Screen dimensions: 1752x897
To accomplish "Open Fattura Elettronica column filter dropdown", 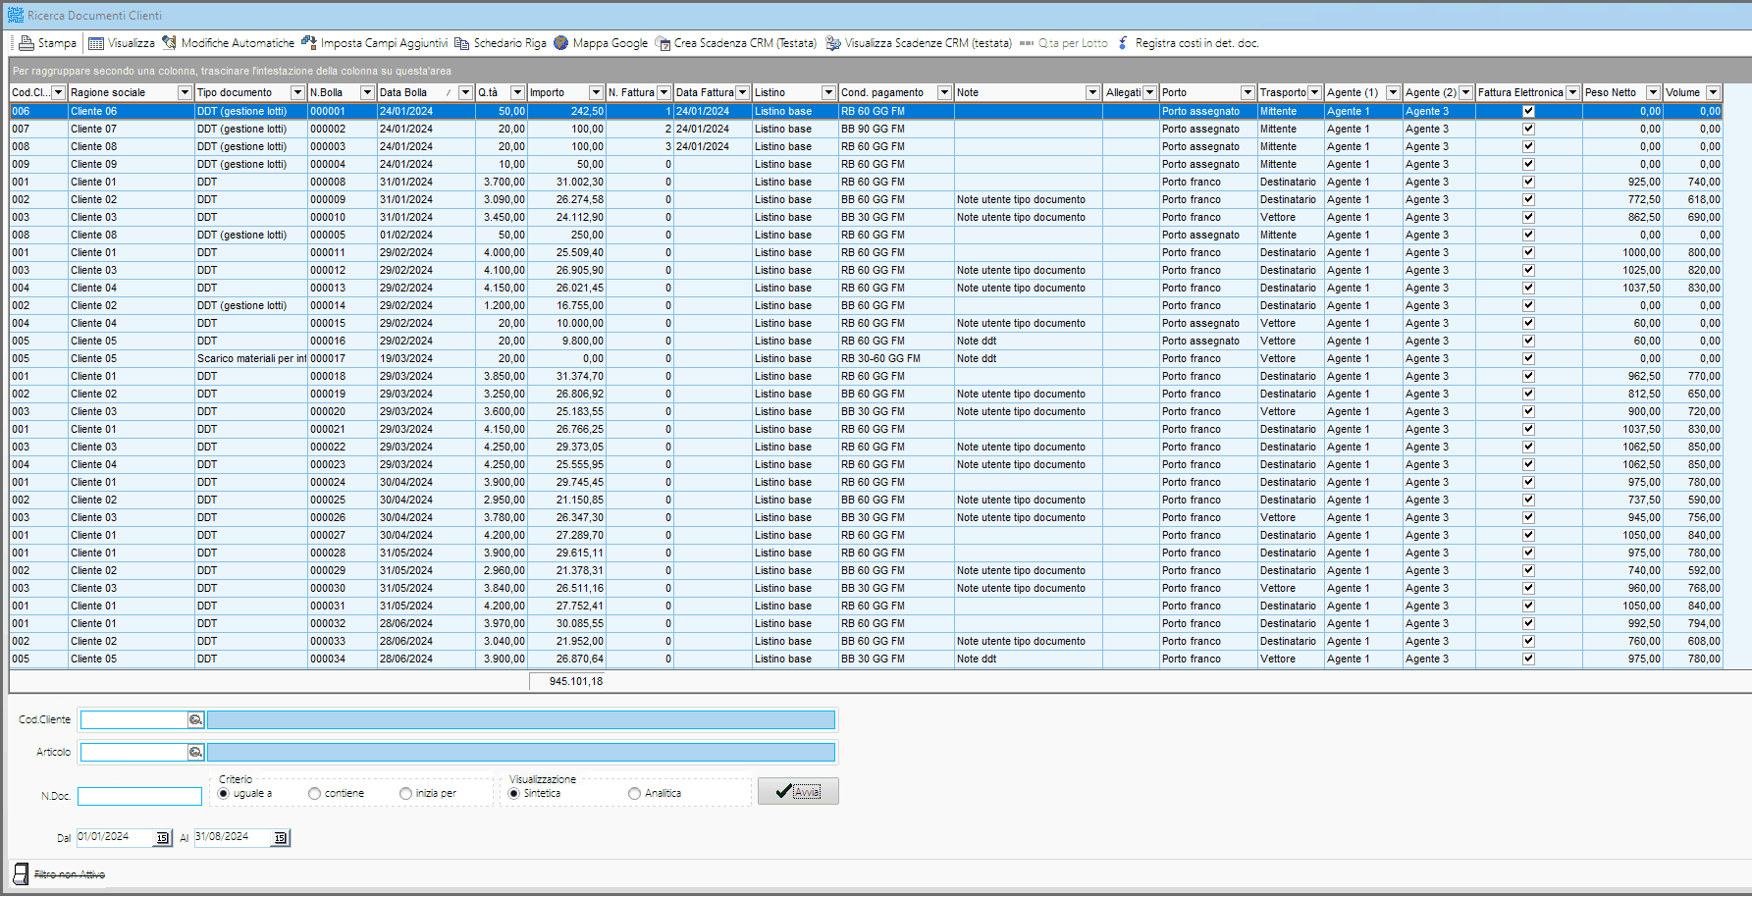I will click(1572, 92).
